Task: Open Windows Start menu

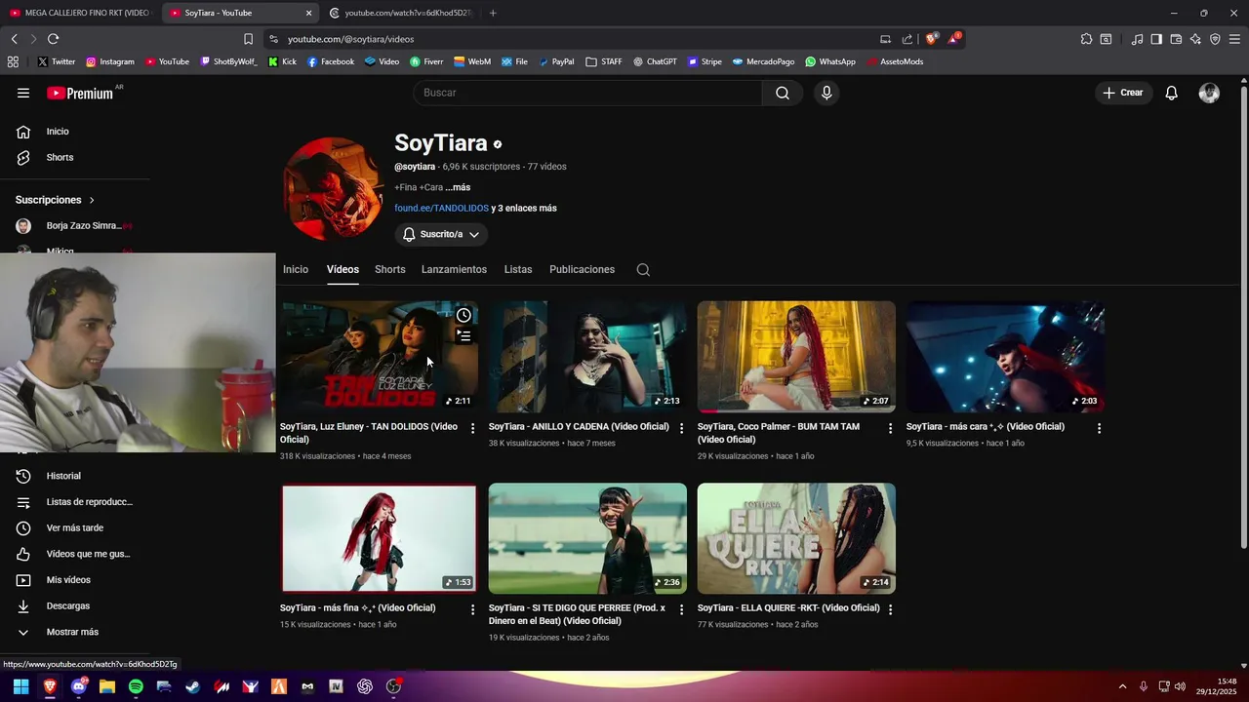Action: (20, 686)
